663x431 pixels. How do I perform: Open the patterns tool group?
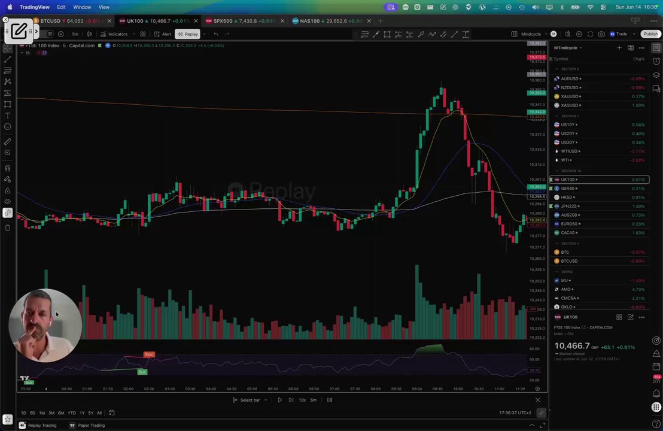tap(8, 81)
